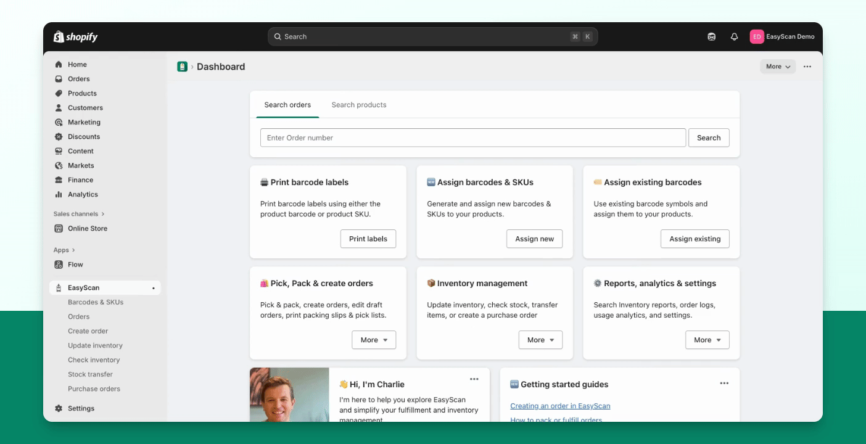Image resolution: width=866 pixels, height=444 pixels.
Task: Switch to the Search products tab
Action: point(359,105)
